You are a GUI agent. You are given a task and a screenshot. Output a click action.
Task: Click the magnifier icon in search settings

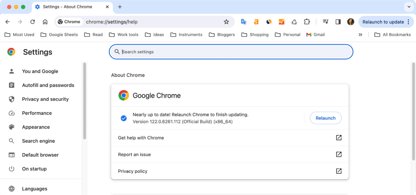coord(117,52)
